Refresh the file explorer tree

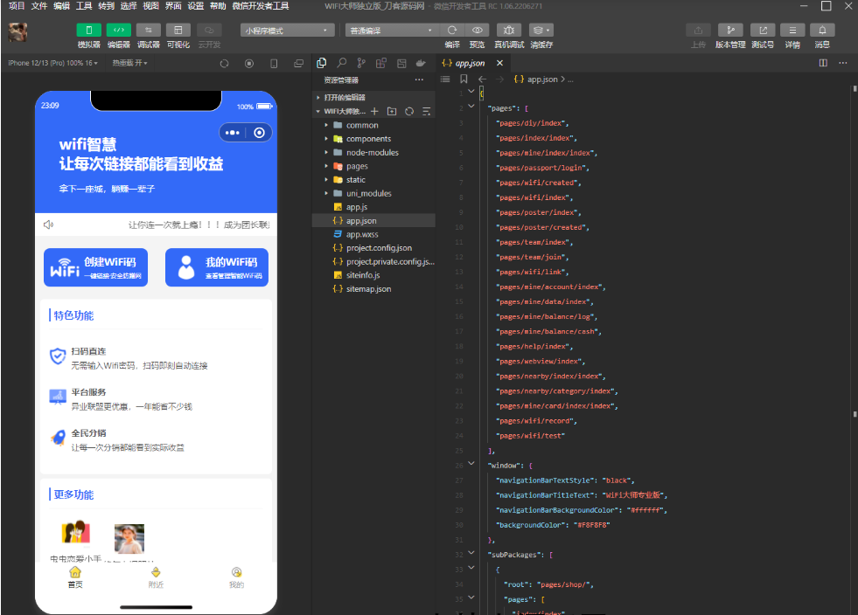(409, 111)
